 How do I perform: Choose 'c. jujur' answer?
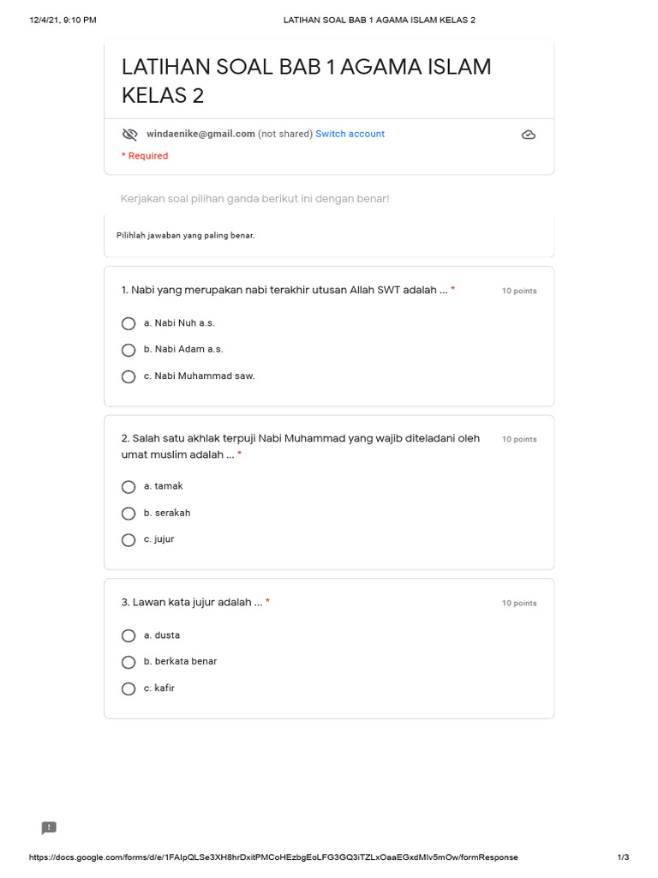[129, 540]
